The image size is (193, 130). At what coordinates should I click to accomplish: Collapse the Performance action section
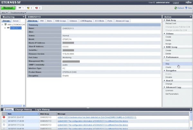(164, 57)
